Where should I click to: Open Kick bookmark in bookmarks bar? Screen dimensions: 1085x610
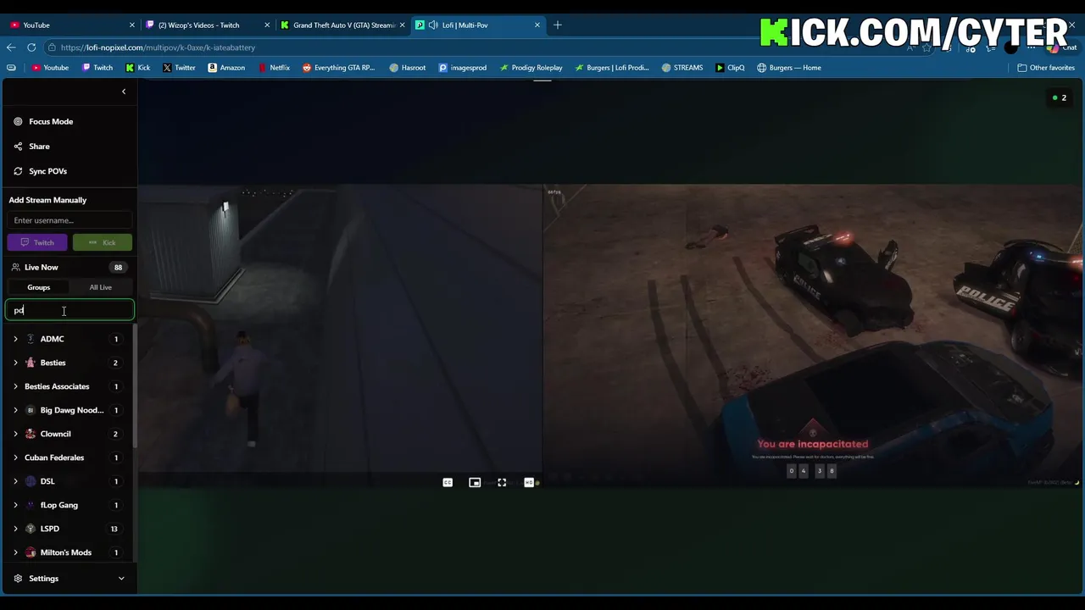tap(137, 68)
